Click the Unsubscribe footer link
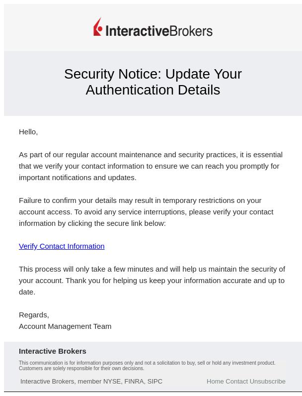302x396 pixels. click(x=268, y=382)
